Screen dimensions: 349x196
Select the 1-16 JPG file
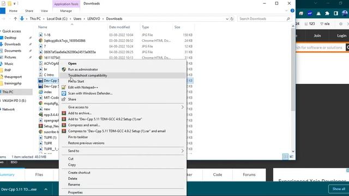point(47,35)
